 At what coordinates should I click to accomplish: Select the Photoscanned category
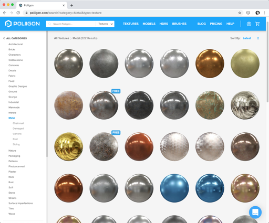click(x=16, y=166)
